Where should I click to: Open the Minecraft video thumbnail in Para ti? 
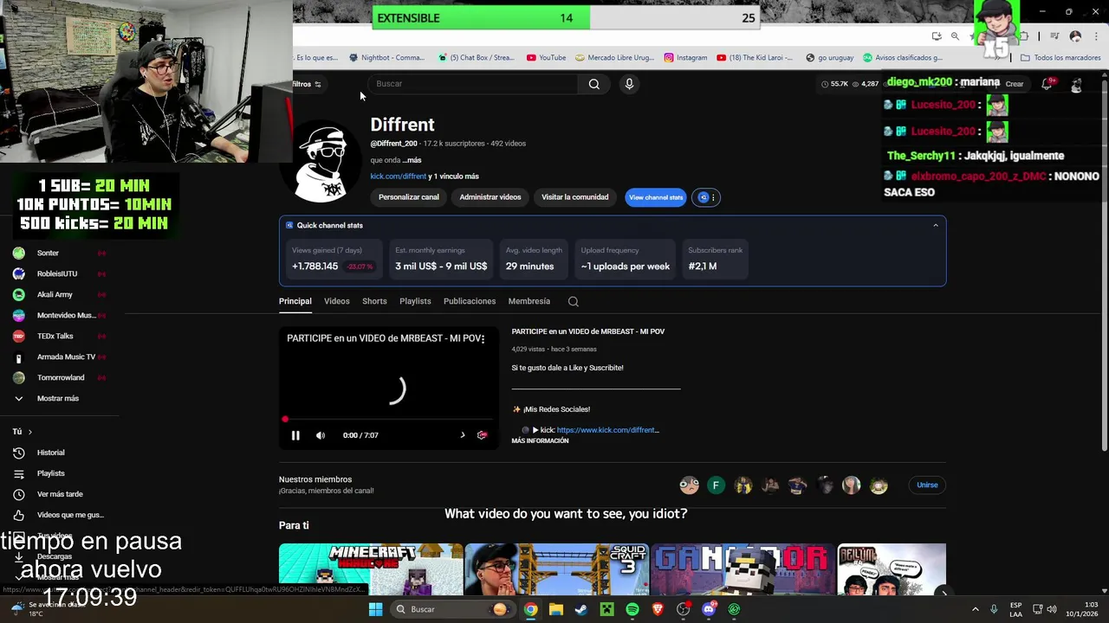click(371, 568)
